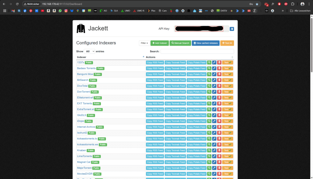This screenshot has width=313, height=179.
Task: Delete the Elitetorrent-wf indexer
Action: (x=219, y=98)
